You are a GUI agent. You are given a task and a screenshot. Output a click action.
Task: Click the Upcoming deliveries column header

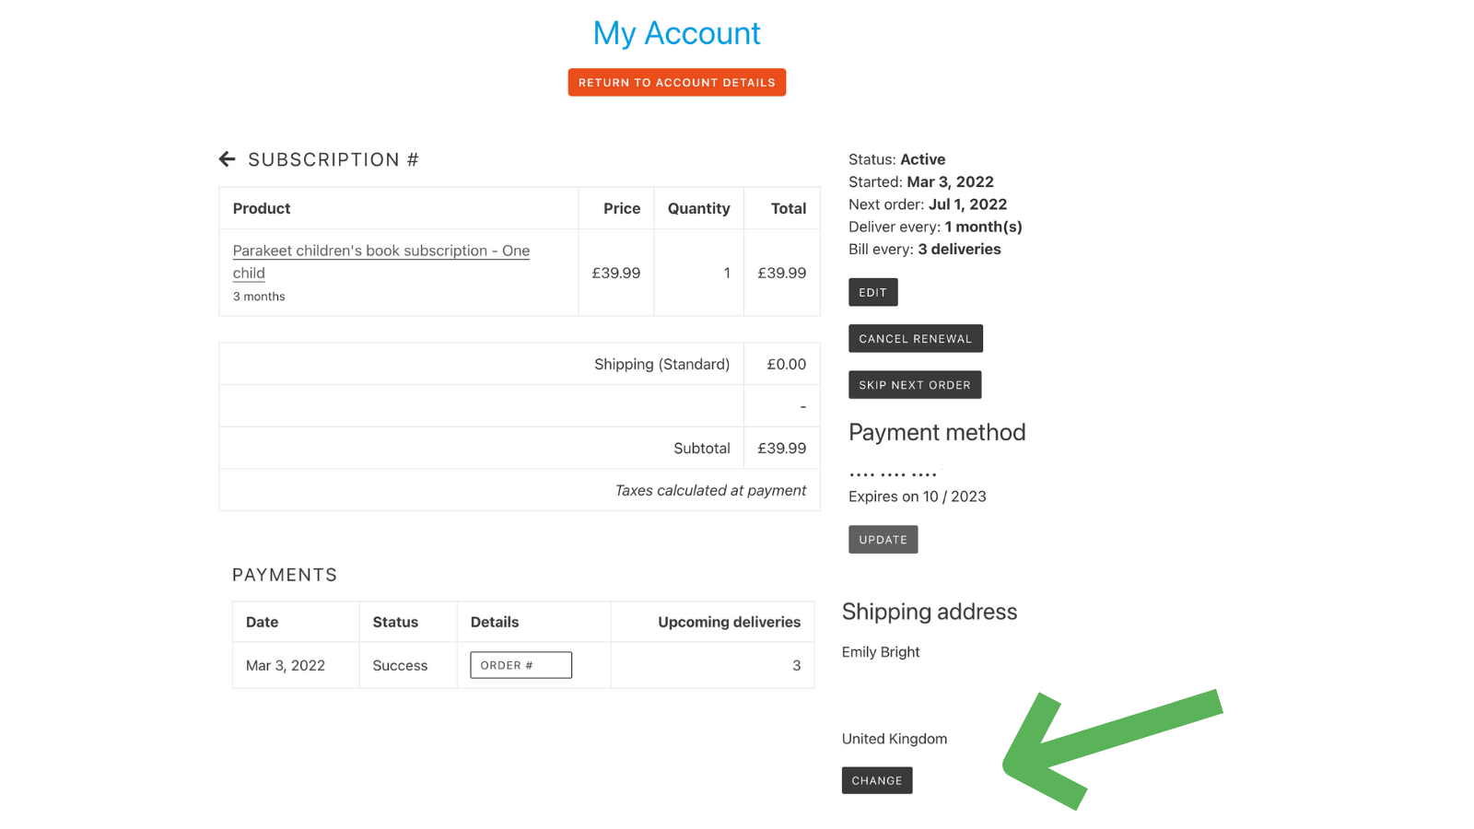[730, 622]
